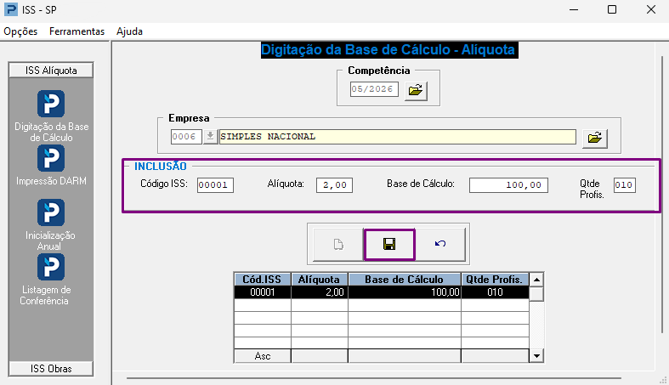Viewport: 669px width, 385px height.
Task: Click the grid scrollbar down arrow
Action: pos(536,355)
